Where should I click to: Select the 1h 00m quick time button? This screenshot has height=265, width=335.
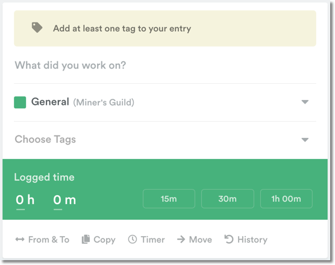click(x=286, y=199)
